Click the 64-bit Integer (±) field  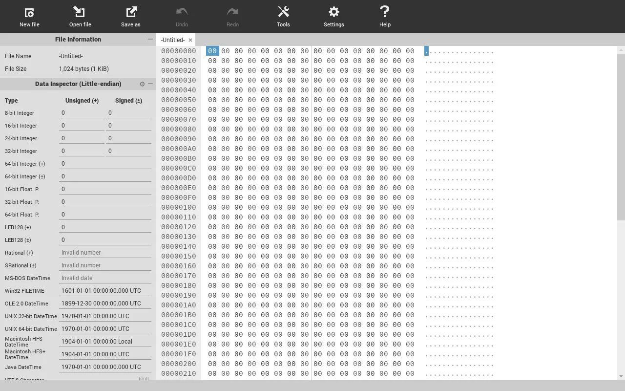[x=105, y=176]
